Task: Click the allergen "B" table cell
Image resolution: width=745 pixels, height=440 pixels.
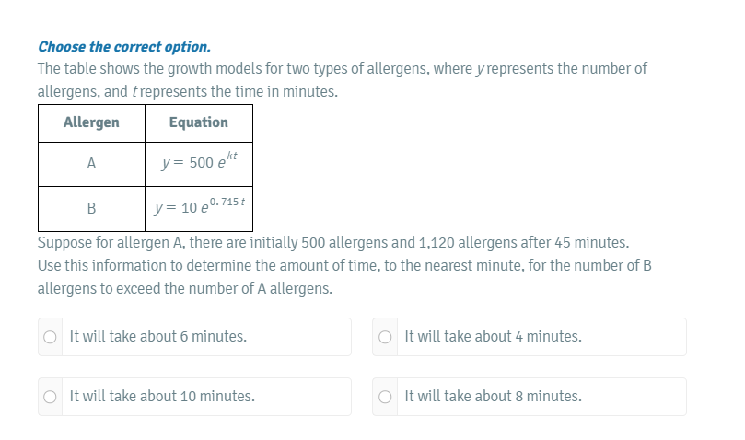Action: click(91, 208)
